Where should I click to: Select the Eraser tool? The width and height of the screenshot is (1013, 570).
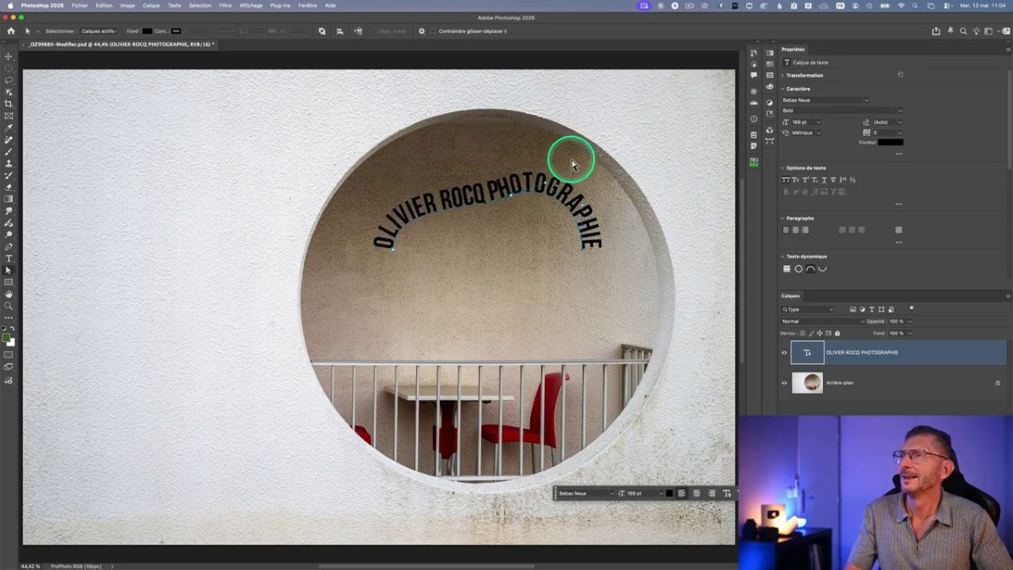point(8,187)
